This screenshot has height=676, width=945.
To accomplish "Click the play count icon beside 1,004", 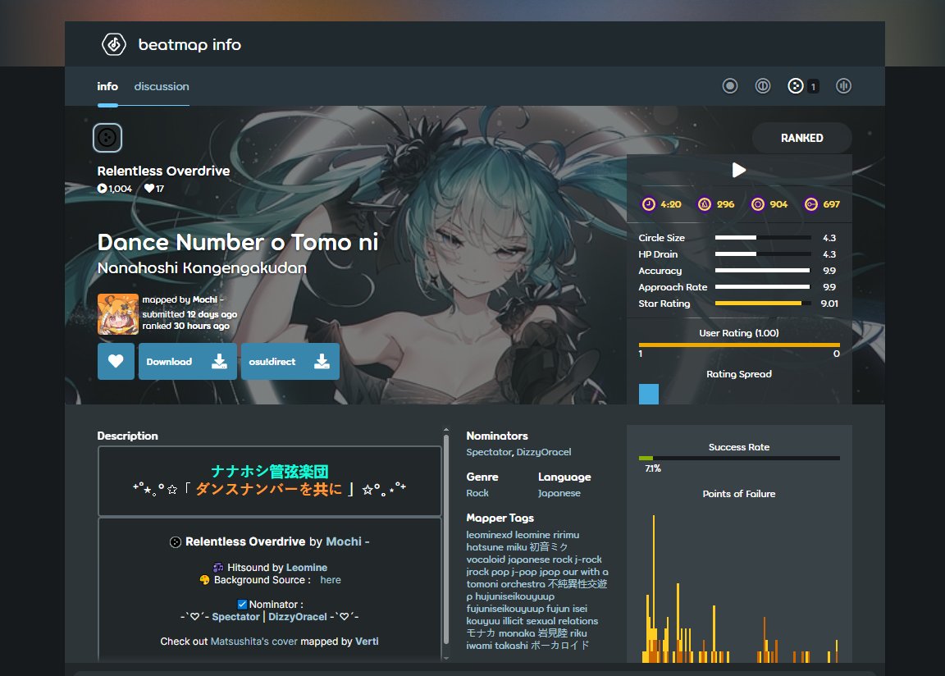I will pyautogui.click(x=102, y=189).
